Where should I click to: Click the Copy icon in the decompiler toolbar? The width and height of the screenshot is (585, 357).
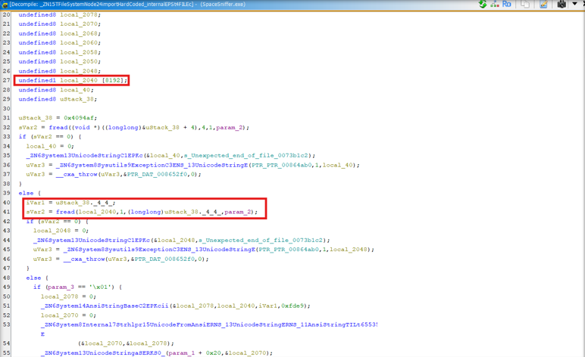click(x=524, y=5)
